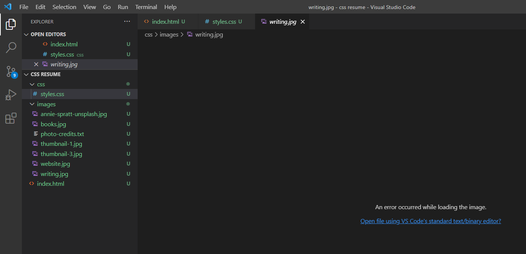This screenshot has height=254, width=526.
Task: Open thumbnail-3.jpg file
Action: [80, 154]
